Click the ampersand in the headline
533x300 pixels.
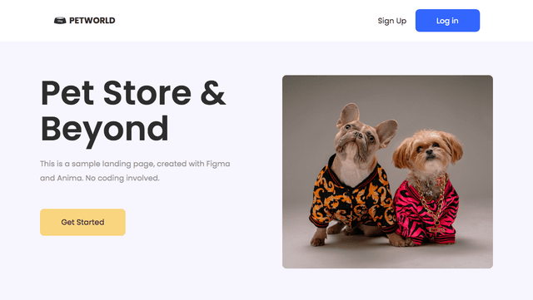coord(213,92)
